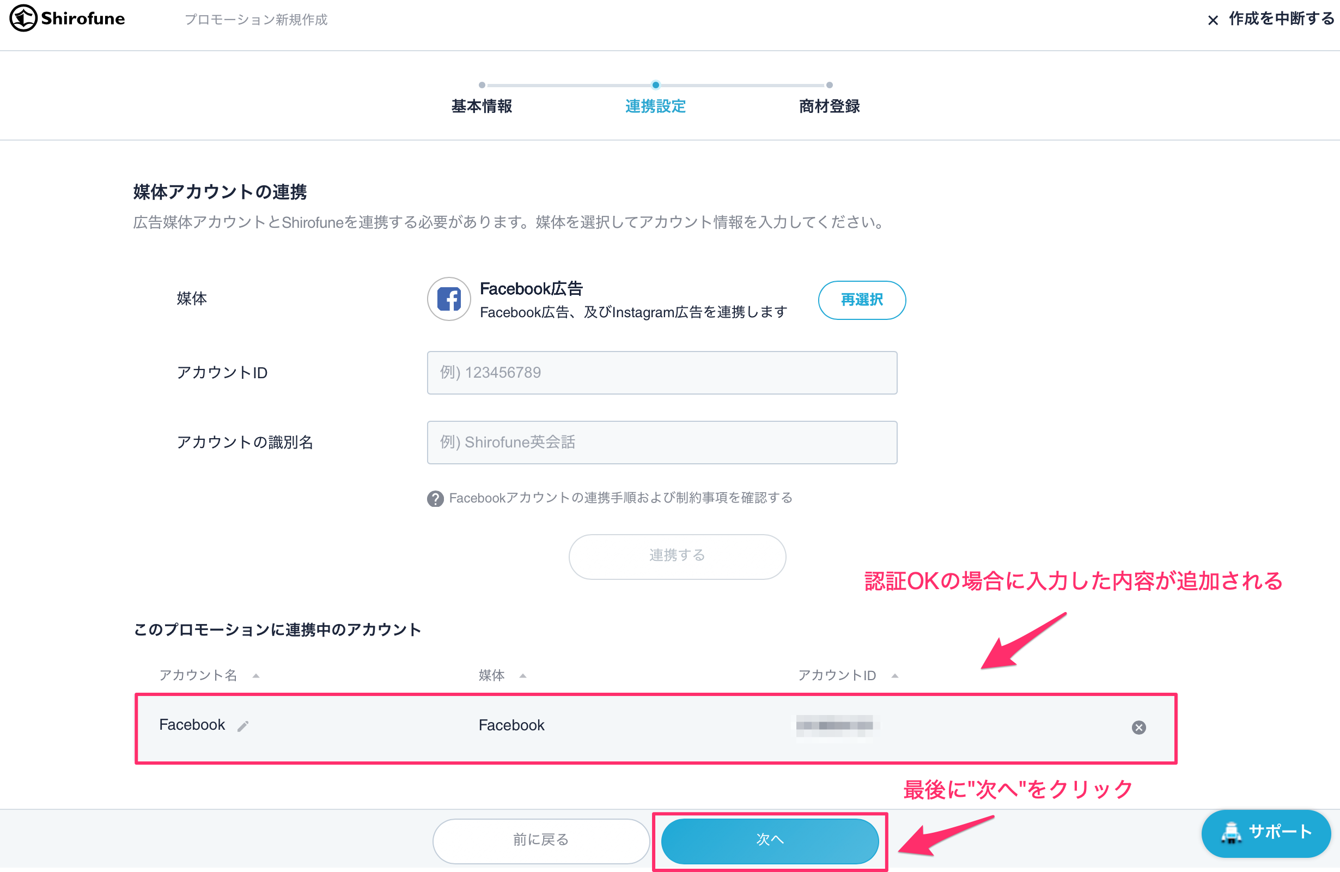The width and height of the screenshot is (1340, 872).
Task: Sort by アカウントID column arrow
Action: [x=894, y=675]
